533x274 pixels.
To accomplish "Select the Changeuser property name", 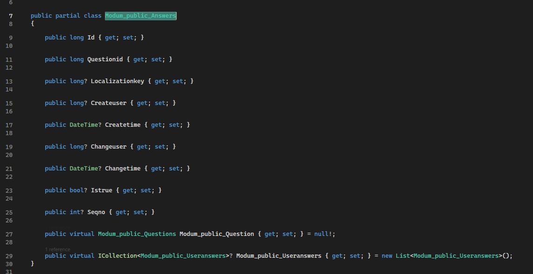I will 109,146.
